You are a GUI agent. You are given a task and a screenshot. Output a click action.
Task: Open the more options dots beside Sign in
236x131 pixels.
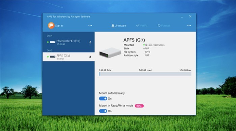pyautogui.click(x=90, y=25)
